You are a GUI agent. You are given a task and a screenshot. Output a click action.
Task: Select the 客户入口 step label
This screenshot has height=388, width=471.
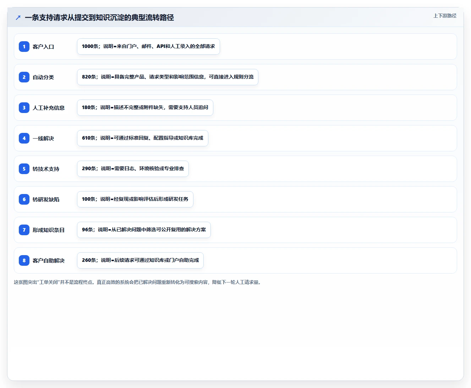click(43, 47)
